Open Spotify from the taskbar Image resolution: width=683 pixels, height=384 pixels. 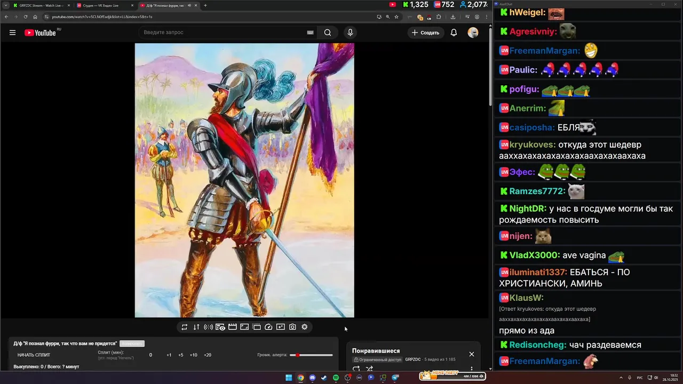tap(336, 378)
